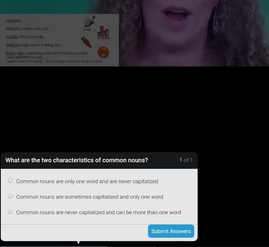This screenshot has width=269, height=247.
Task: Click the PERSONS line on the slide
Action: point(27,28)
